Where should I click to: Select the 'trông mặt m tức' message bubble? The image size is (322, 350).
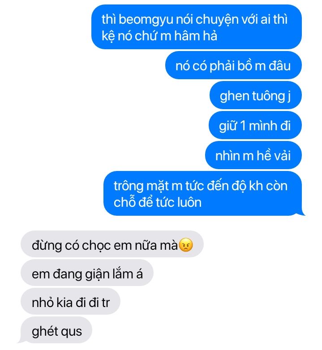tap(203, 193)
